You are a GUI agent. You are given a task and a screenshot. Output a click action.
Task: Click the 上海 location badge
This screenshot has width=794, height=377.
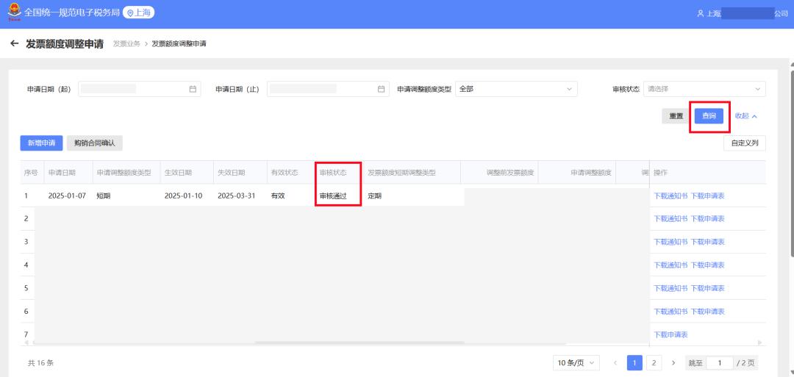coord(138,13)
